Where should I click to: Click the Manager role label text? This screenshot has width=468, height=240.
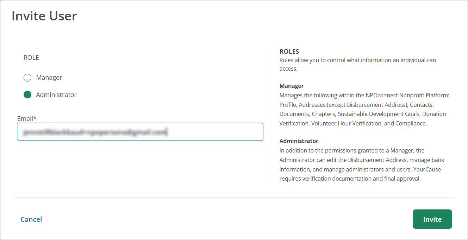pos(49,78)
